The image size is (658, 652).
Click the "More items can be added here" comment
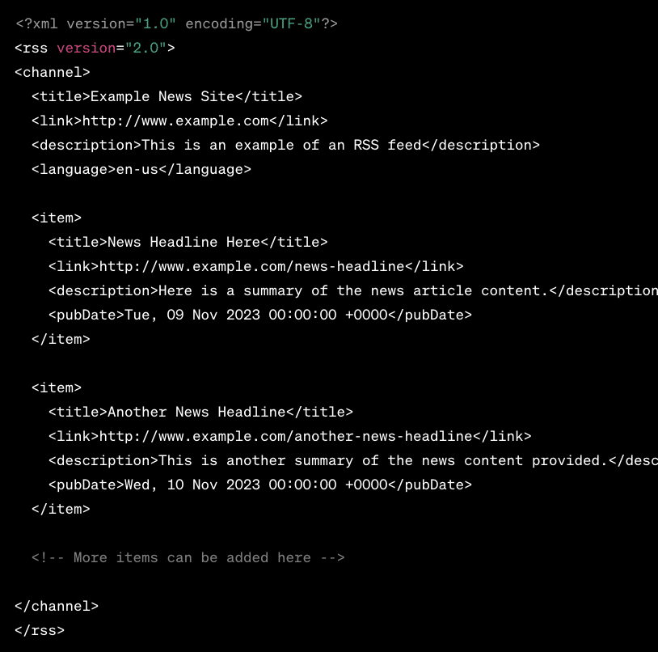188,557
